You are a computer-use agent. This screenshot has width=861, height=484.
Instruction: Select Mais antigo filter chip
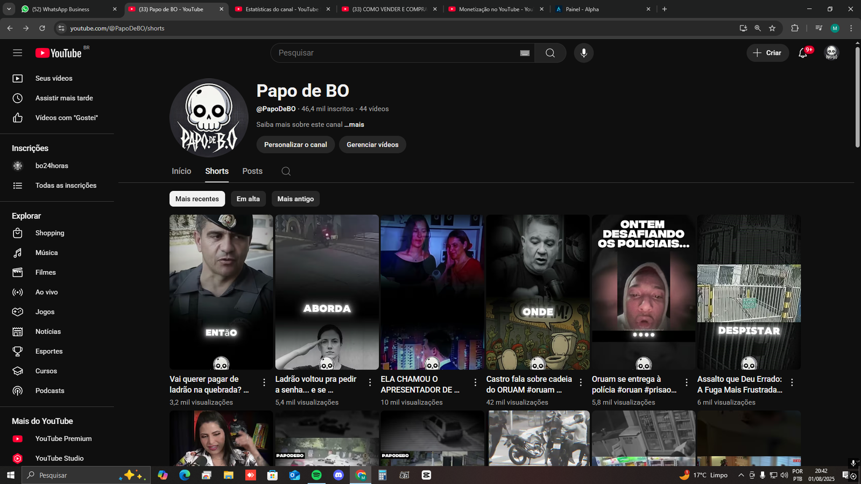tap(295, 199)
